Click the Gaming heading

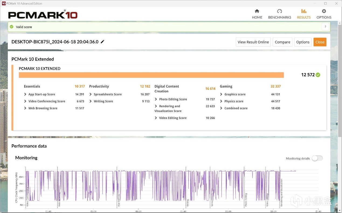click(226, 86)
